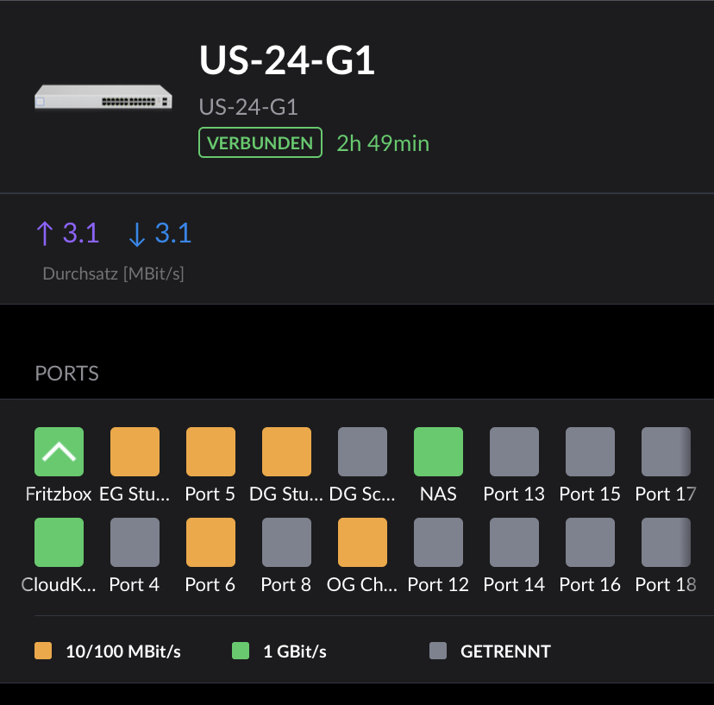The width and height of the screenshot is (714, 705).
Task: Click the green 1 GBit/s legend swatch
Action: (241, 651)
